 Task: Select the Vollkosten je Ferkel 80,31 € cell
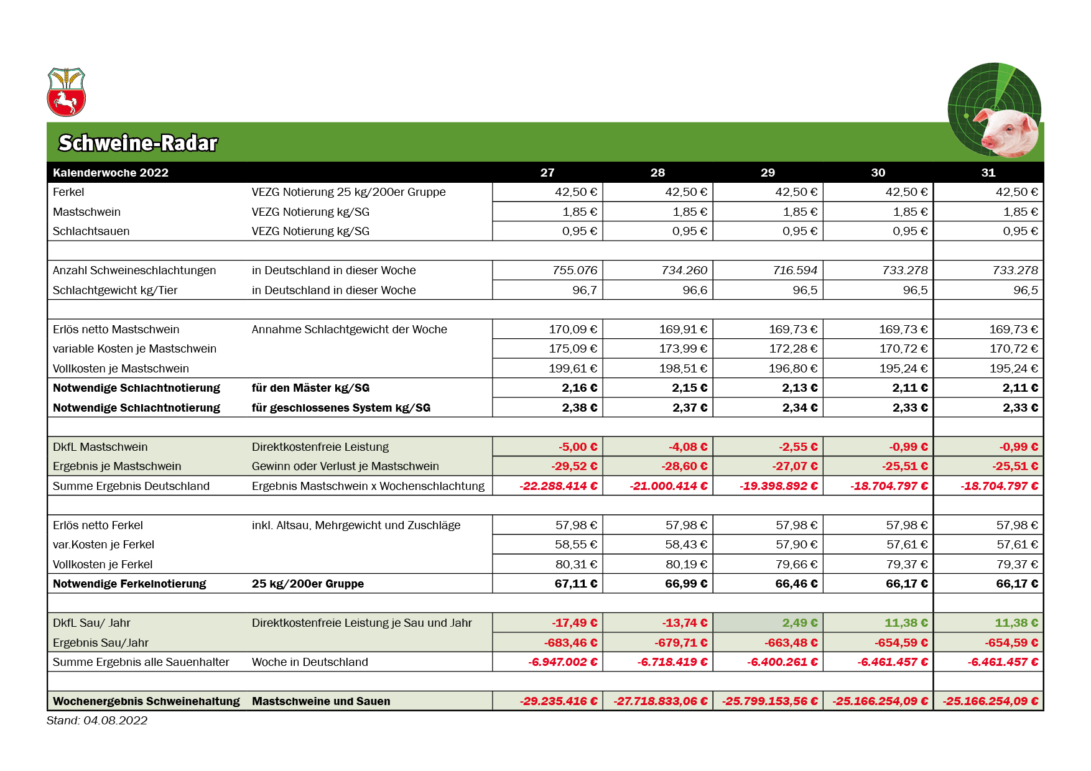pyautogui.click(x=547, y=565)
